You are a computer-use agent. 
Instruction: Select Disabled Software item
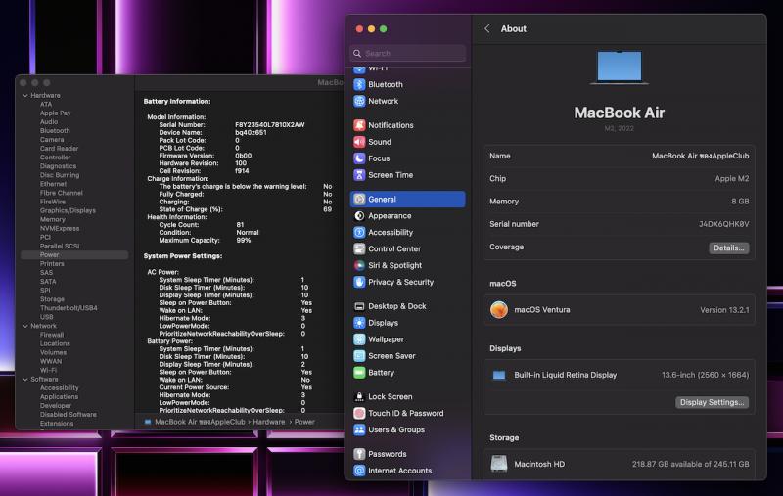coord(69,415)
